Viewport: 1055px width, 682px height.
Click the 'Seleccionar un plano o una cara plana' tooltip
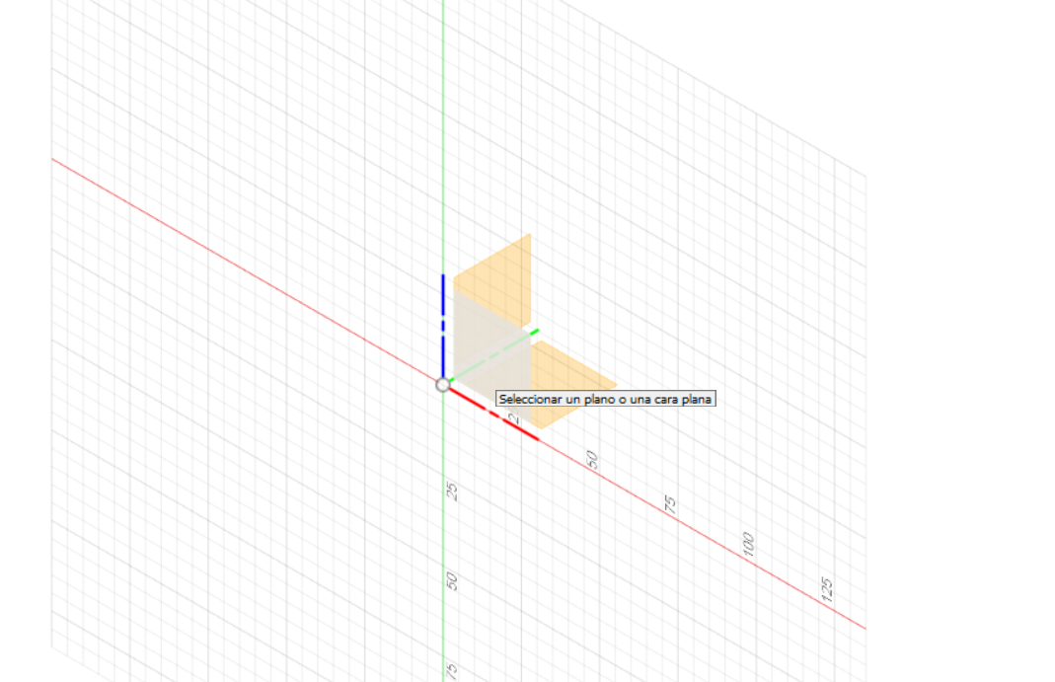606,399
